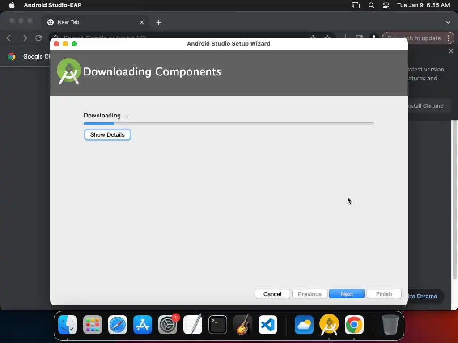Open System Preferences from the Dock
This screenshot has height=343, width=458.
tap(168, 325)
